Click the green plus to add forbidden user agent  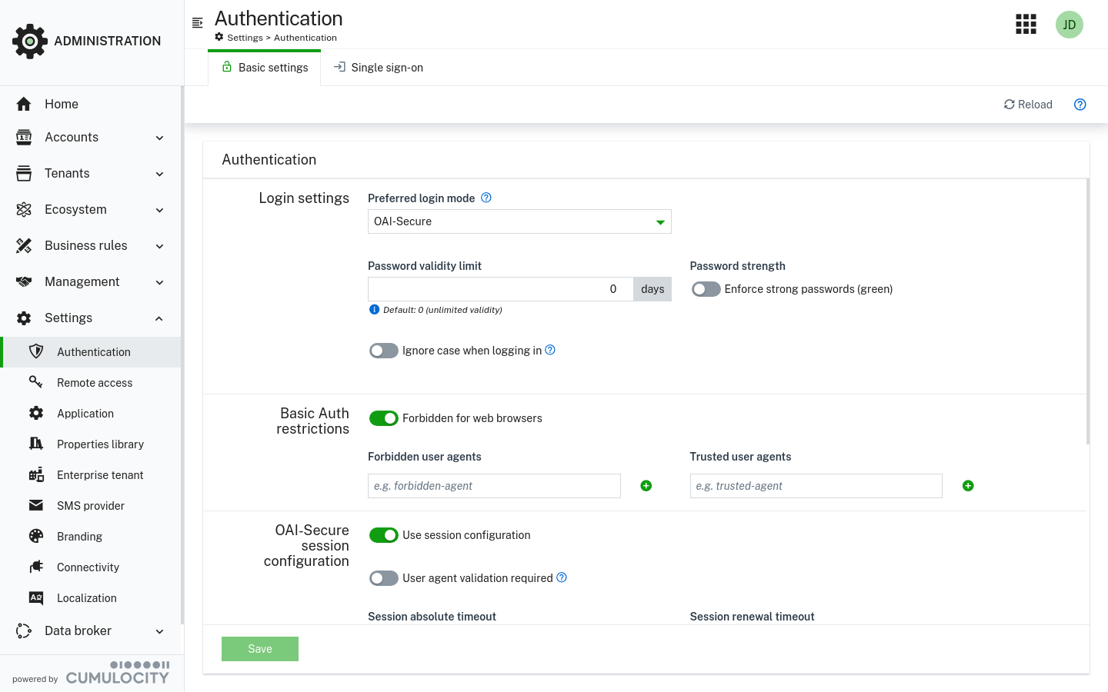click(x=646, y=485)
